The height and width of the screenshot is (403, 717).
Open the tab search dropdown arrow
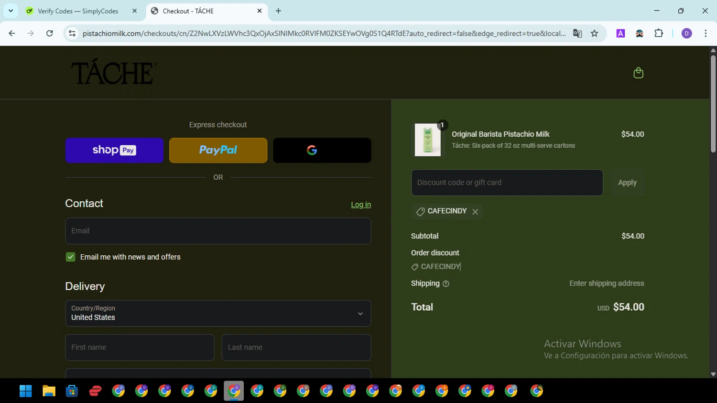pos(11,11)
